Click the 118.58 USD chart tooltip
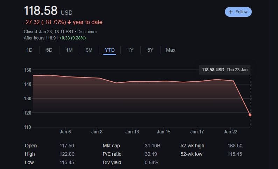Screen dimensions: 278x169 tap(224, 70)
